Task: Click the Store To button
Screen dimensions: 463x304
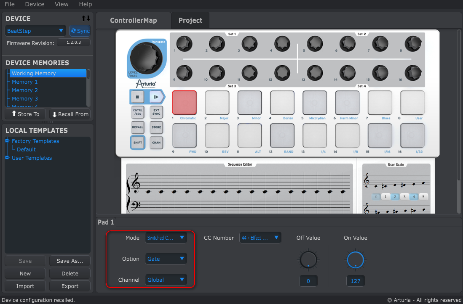Action: (25, 114)
